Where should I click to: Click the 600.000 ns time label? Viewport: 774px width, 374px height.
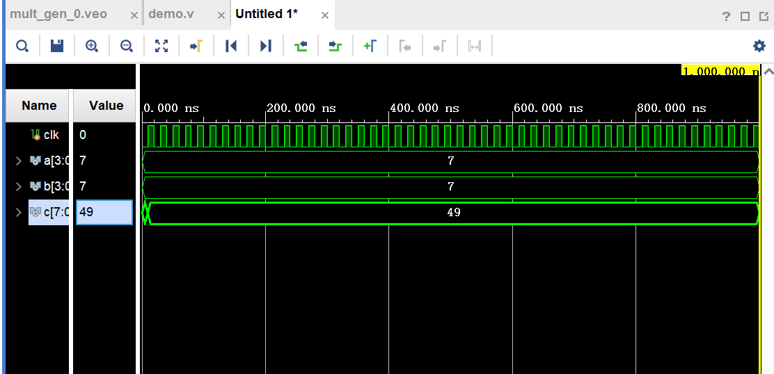548,108
